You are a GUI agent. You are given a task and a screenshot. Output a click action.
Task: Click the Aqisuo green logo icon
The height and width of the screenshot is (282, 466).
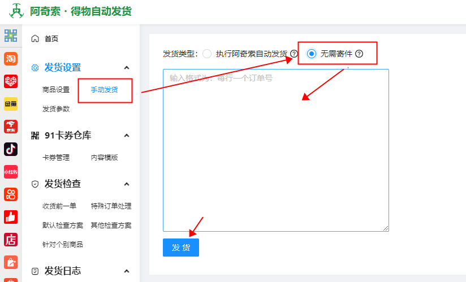(x=16, y=11)
